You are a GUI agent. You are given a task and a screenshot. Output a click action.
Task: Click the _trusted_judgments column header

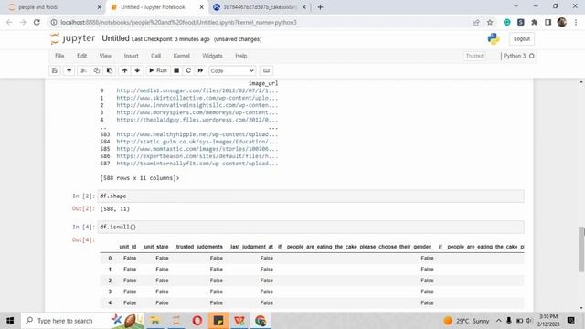198,247
